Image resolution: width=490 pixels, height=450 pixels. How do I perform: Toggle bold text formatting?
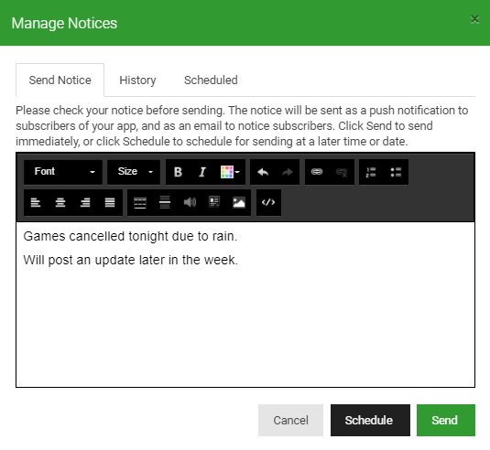tap(178, 172)
